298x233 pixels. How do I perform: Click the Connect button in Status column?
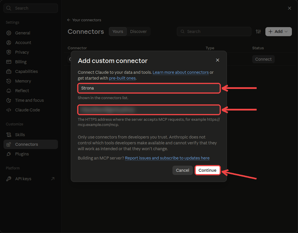point(263,59)
